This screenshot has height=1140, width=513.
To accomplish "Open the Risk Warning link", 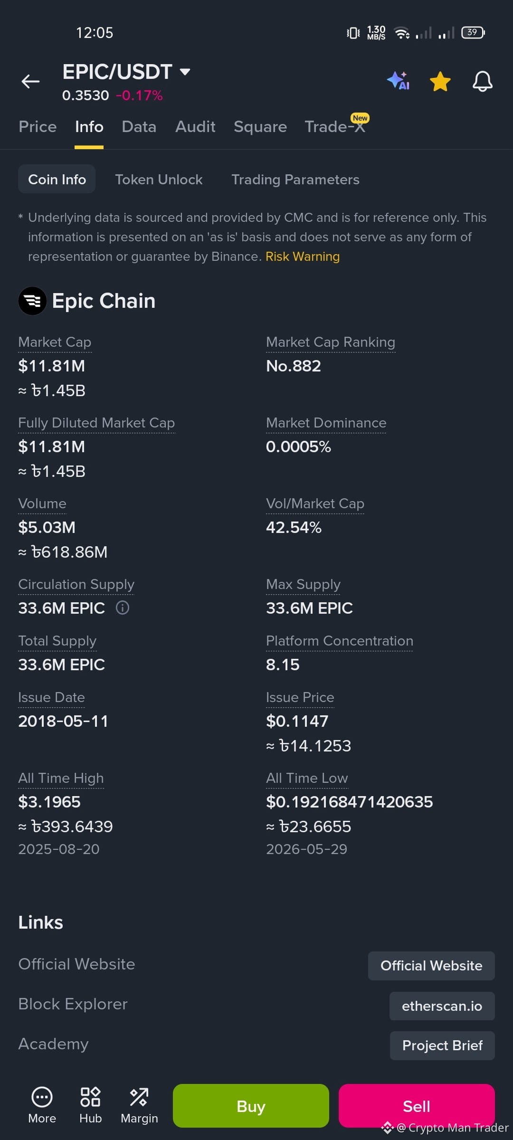I will [303, 256].
